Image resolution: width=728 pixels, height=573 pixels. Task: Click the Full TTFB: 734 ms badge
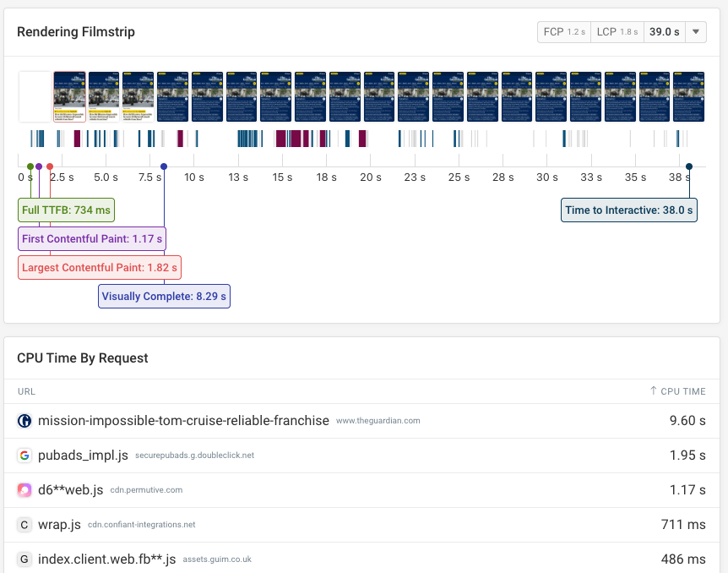click(66, 210)
